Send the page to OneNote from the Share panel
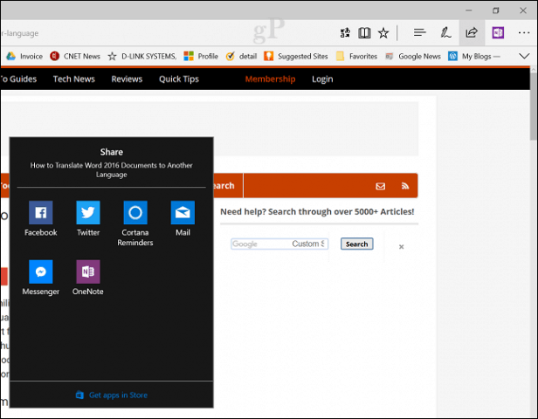 coord(88,278)
